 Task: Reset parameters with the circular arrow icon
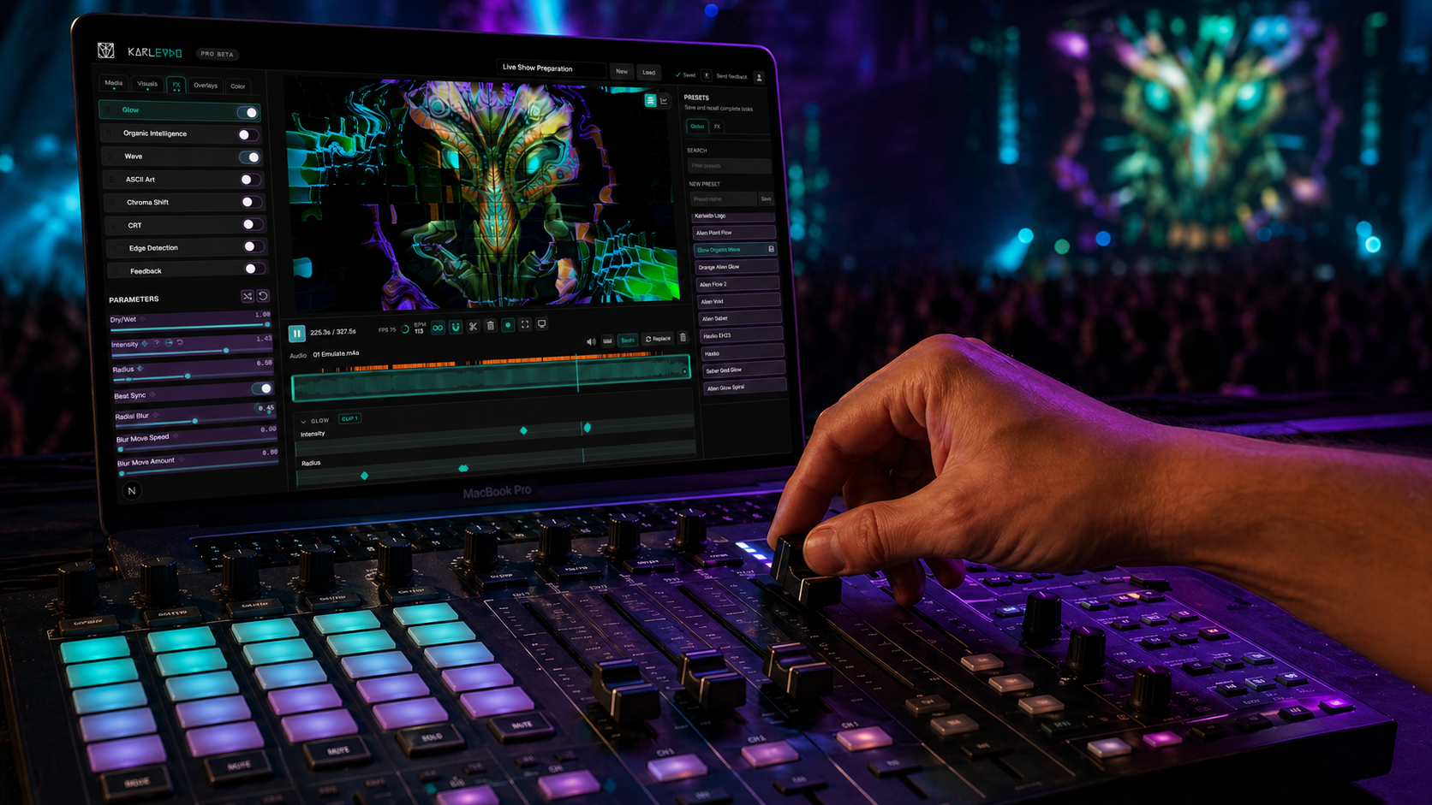tap(263, 296)
